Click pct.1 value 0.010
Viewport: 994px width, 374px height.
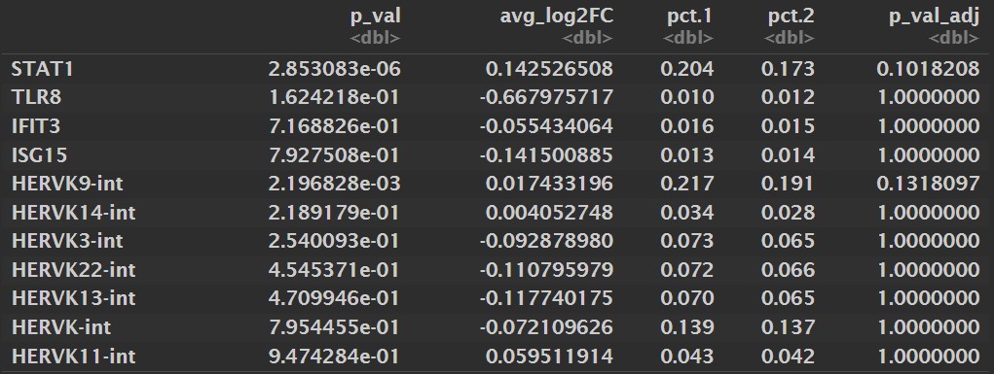687,97
